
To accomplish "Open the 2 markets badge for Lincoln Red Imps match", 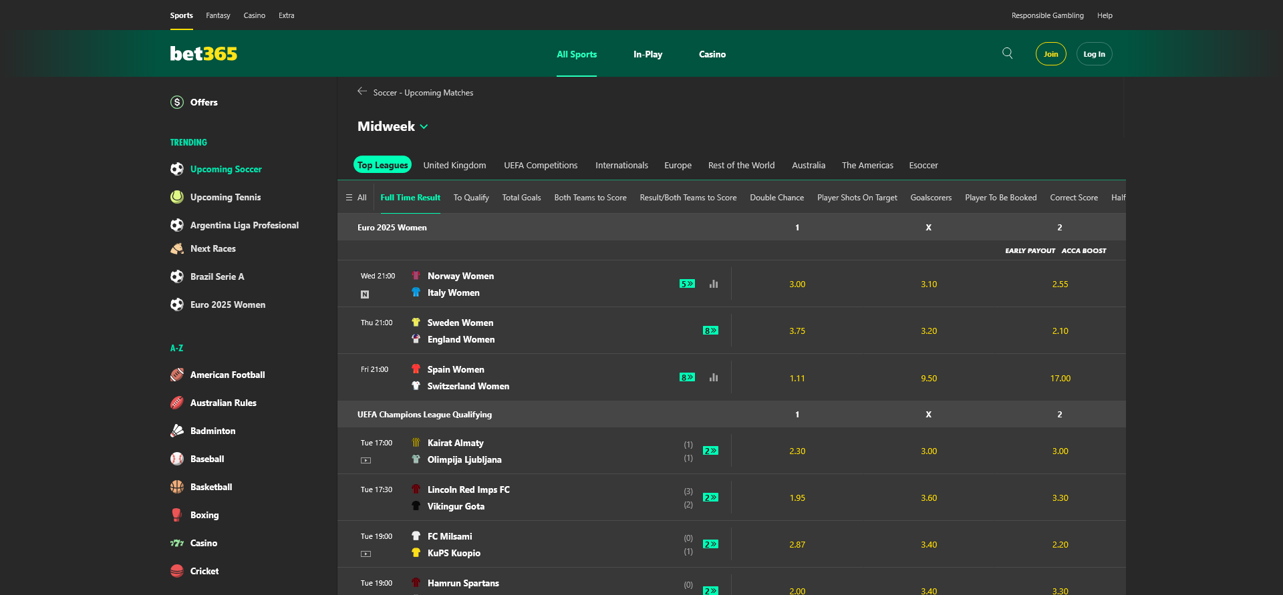I will [710, 498].
